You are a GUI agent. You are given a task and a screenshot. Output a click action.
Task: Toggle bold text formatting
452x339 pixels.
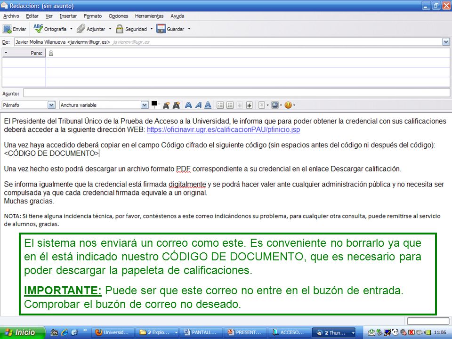188,105
